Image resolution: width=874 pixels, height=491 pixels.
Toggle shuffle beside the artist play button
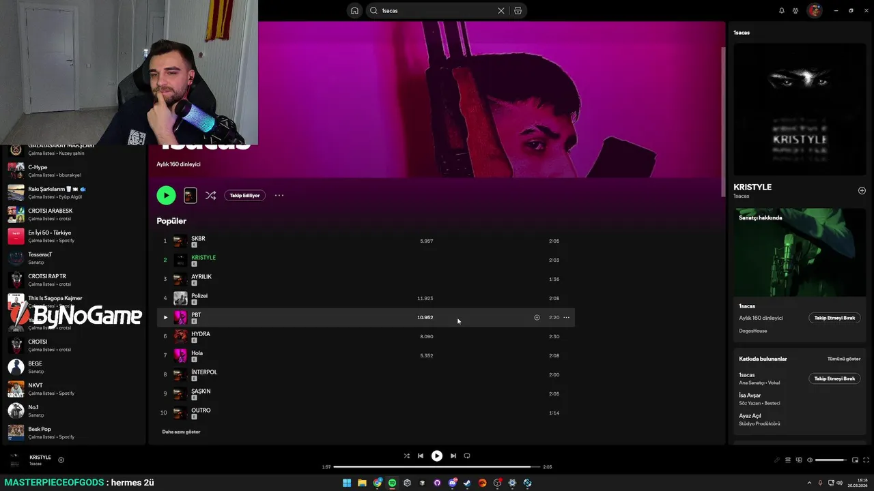coord(211,195)
